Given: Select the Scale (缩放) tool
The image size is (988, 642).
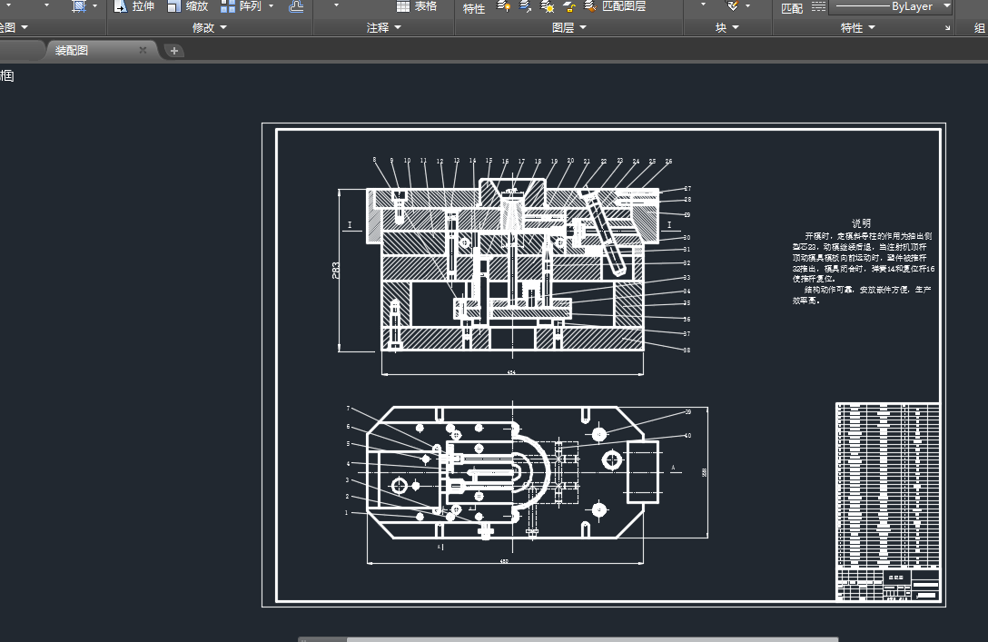Looking at the screenshot, I should click(188, 6).
